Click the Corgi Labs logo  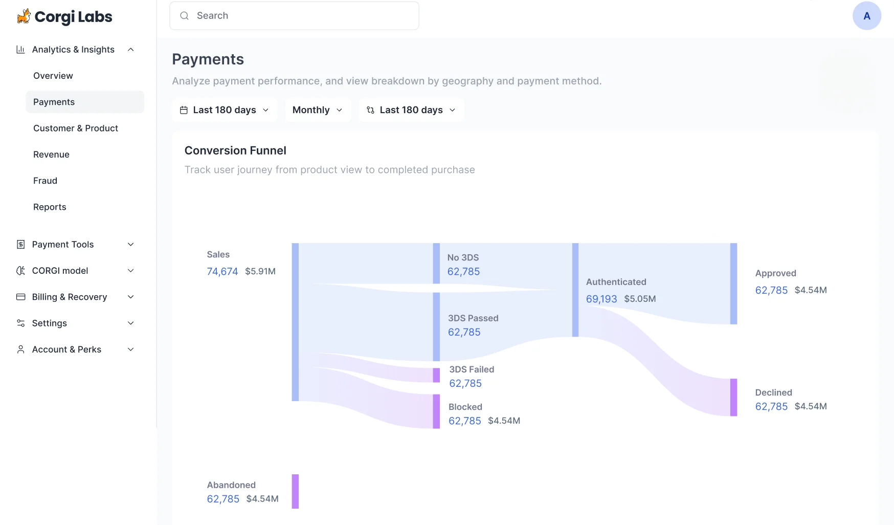[63, 16]
